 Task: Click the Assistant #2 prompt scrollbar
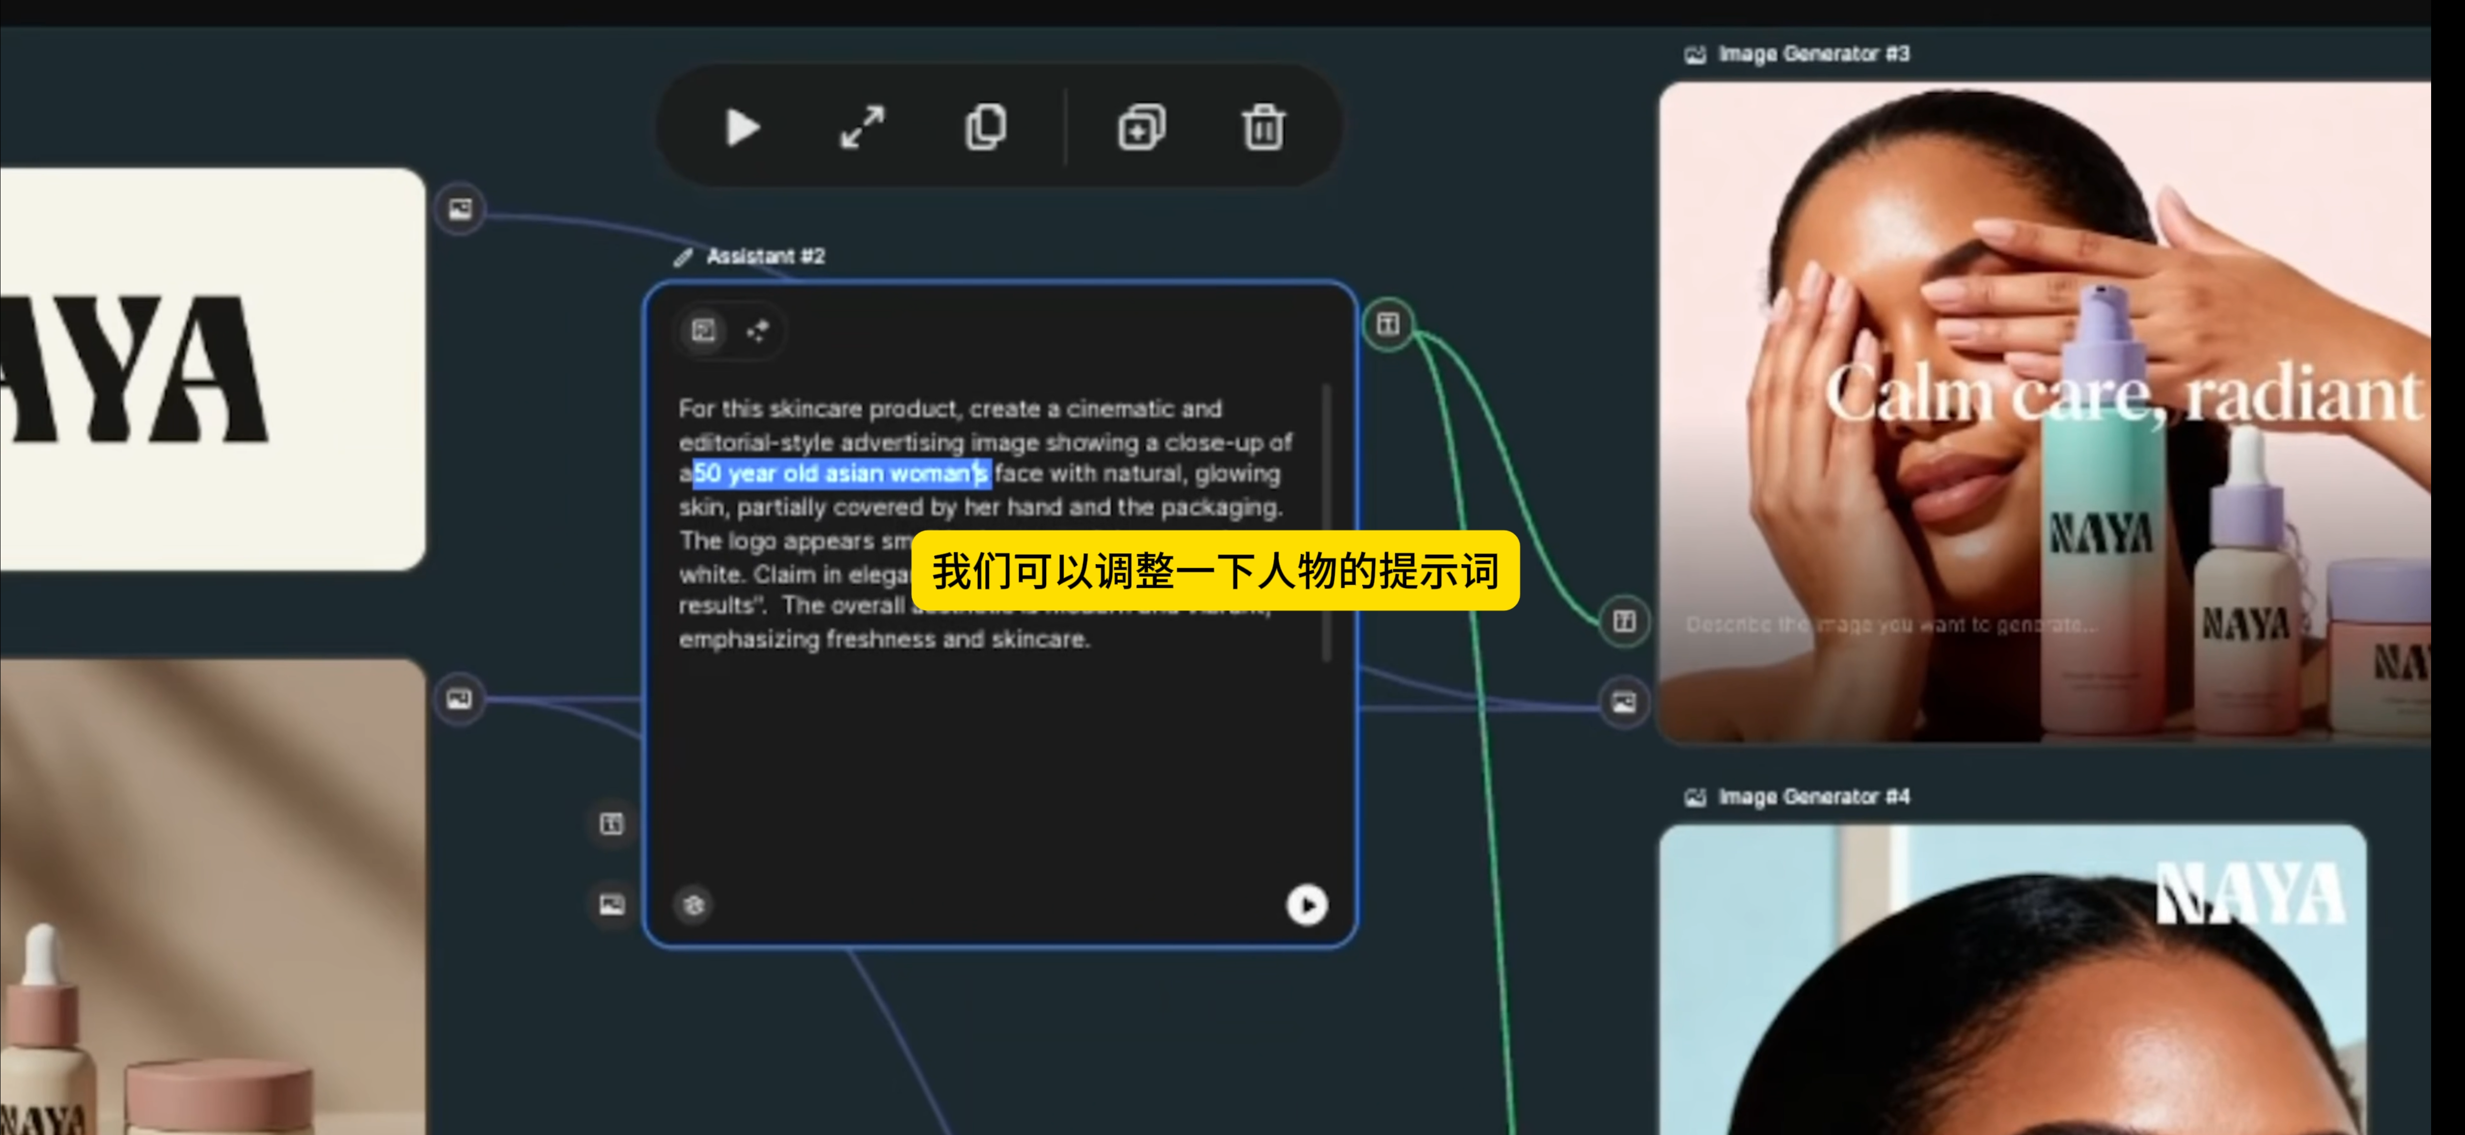pos(1326,523)
